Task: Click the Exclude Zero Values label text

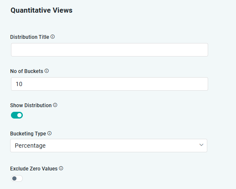Action: coord(34,169)
